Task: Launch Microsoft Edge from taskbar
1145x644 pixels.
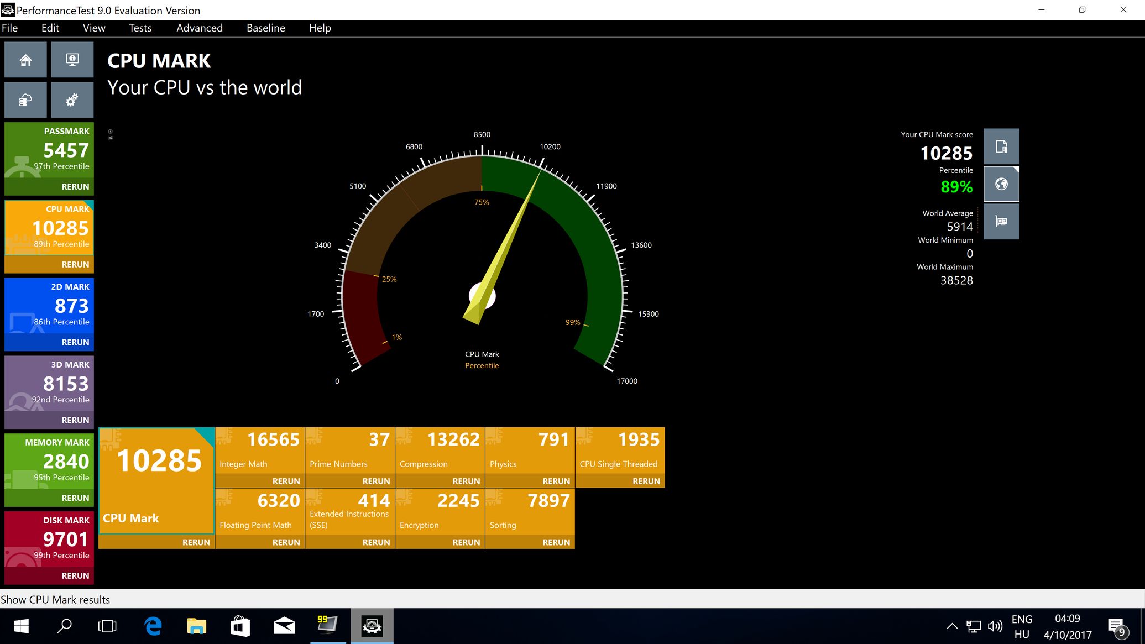Action: pos(153,626)
